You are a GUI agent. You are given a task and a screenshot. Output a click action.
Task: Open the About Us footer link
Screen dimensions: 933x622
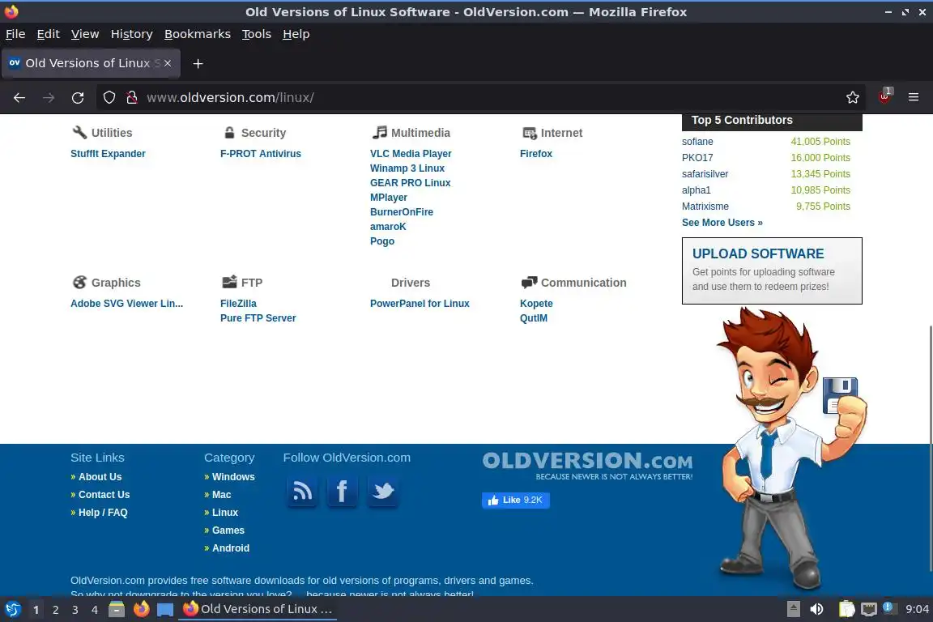click(x=100, y=477)
